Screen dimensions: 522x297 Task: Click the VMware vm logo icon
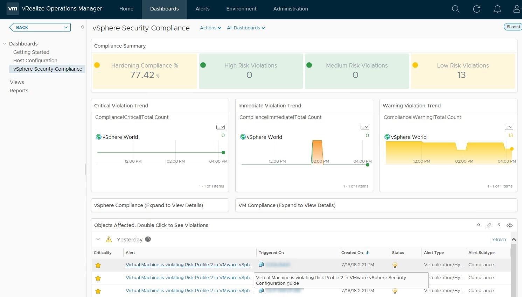pyautogui.click(x=13, y=8)
